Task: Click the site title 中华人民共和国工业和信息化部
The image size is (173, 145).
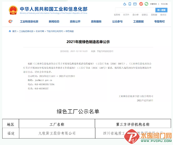Action: tap(54, 9)
